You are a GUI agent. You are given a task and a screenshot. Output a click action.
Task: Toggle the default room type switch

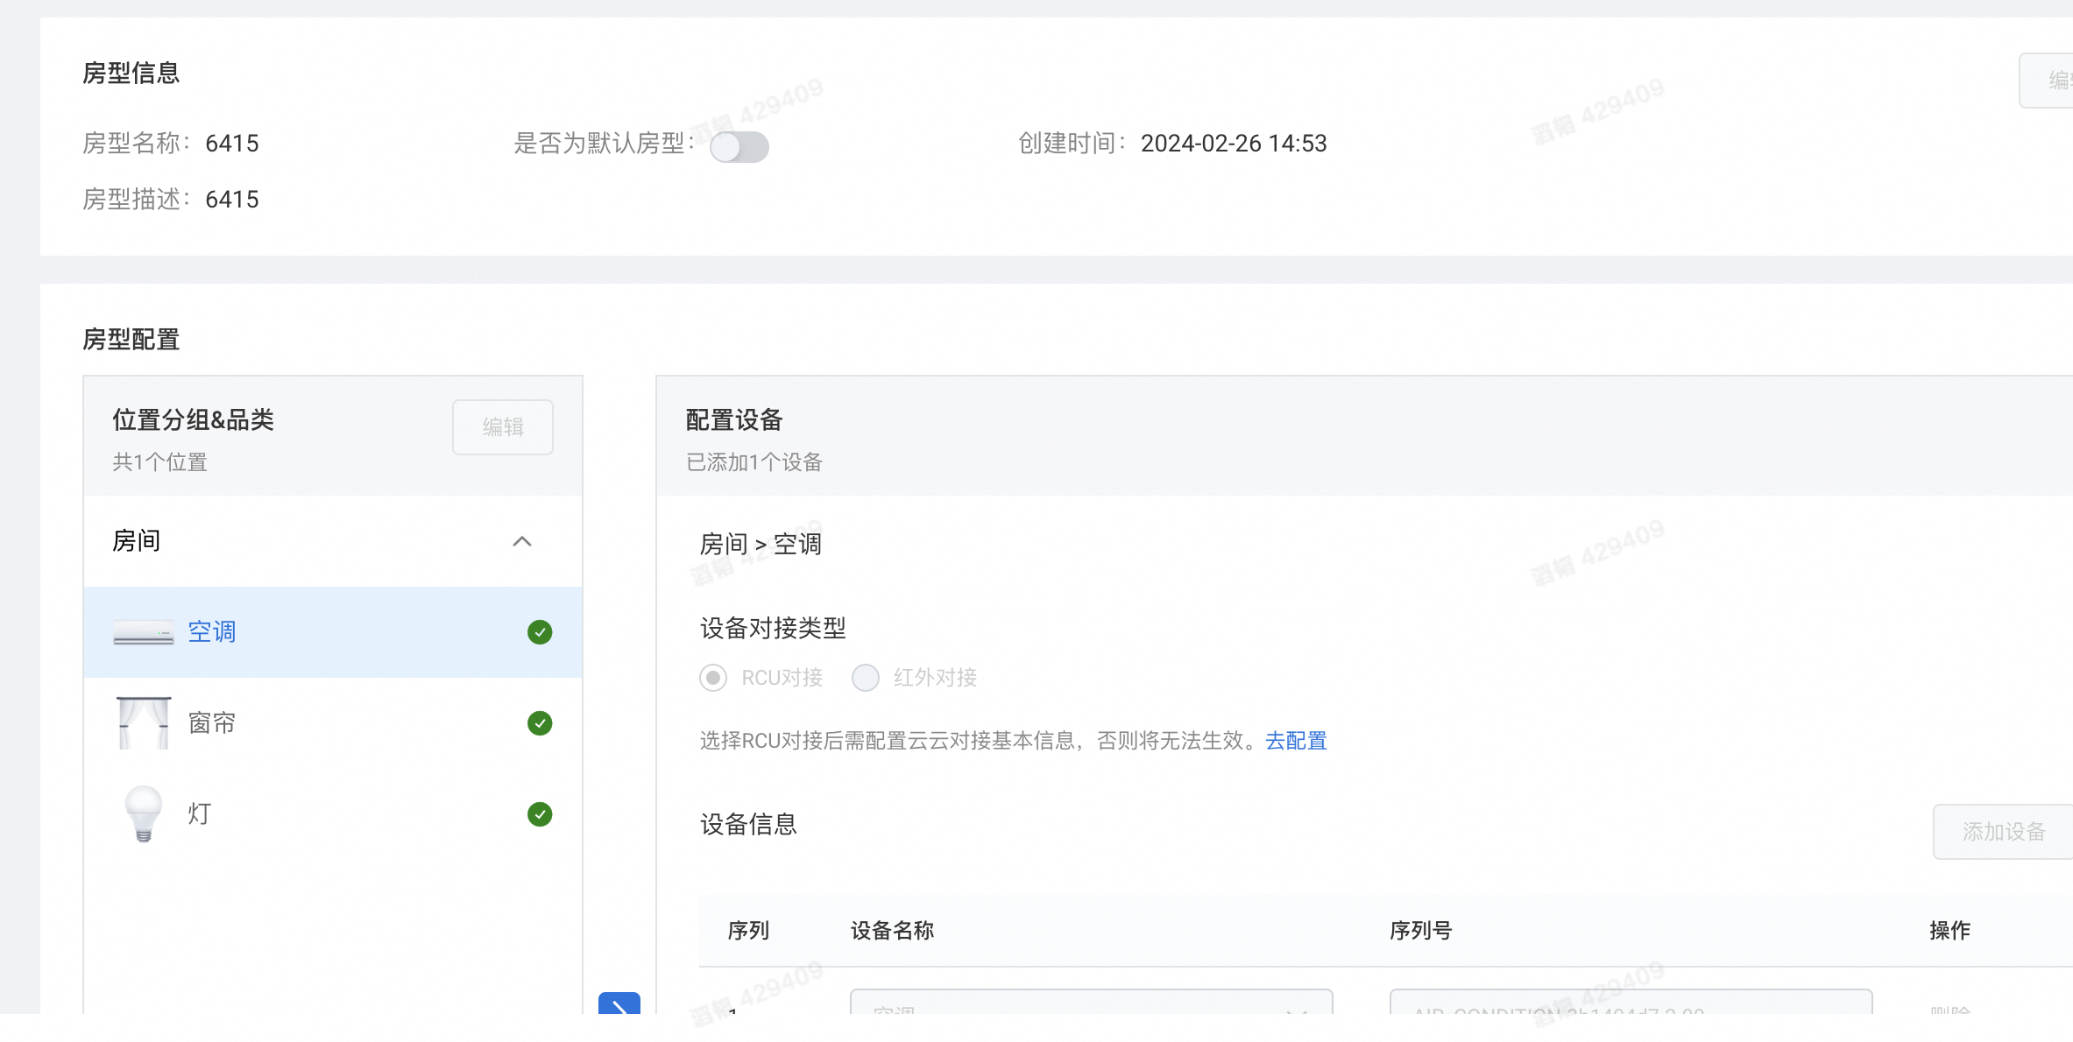[739, 146]
